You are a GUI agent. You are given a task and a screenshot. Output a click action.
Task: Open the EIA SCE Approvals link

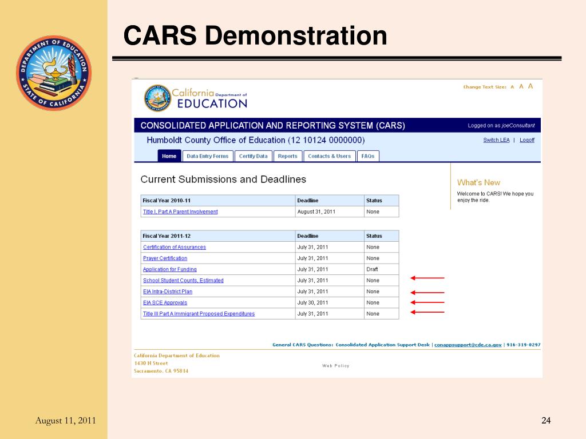(x=165, y=303)
